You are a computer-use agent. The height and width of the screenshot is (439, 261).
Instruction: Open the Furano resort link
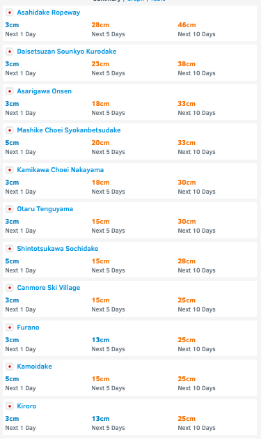tap(28, 328)
